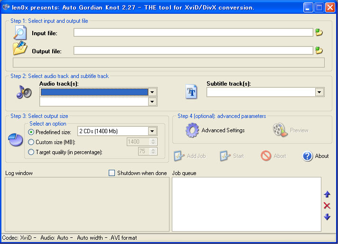Click the Input file text field

193,32
